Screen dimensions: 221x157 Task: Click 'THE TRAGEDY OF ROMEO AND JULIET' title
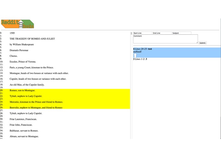(32, 39)
